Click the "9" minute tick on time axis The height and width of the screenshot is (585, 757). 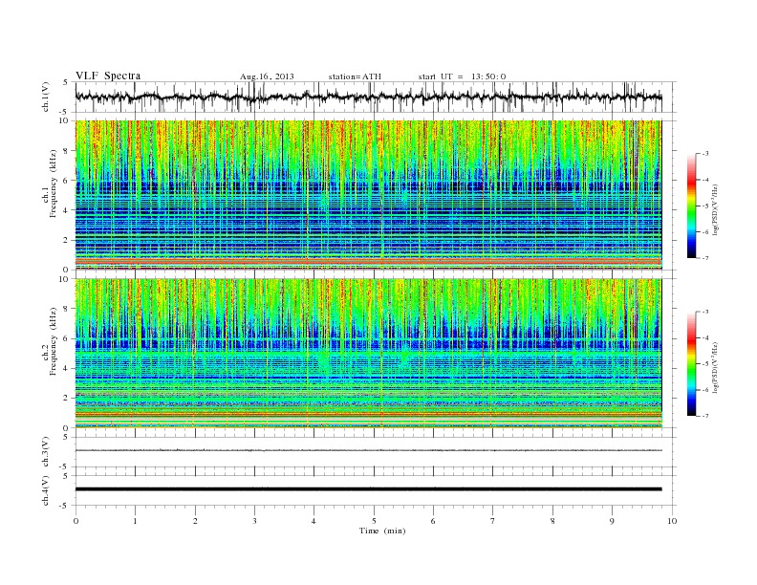612,521
